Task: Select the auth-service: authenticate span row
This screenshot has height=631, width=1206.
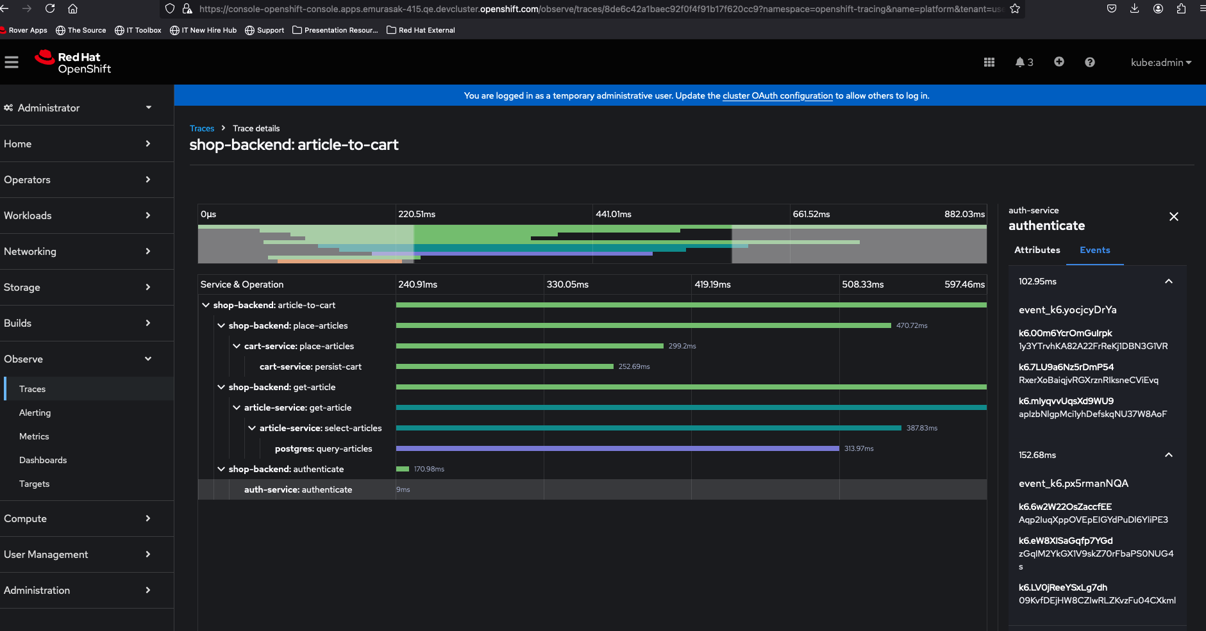Action: (592, 489)
